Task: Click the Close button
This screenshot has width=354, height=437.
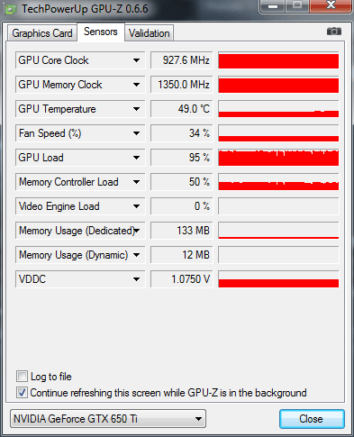Action: click(312, 419)
